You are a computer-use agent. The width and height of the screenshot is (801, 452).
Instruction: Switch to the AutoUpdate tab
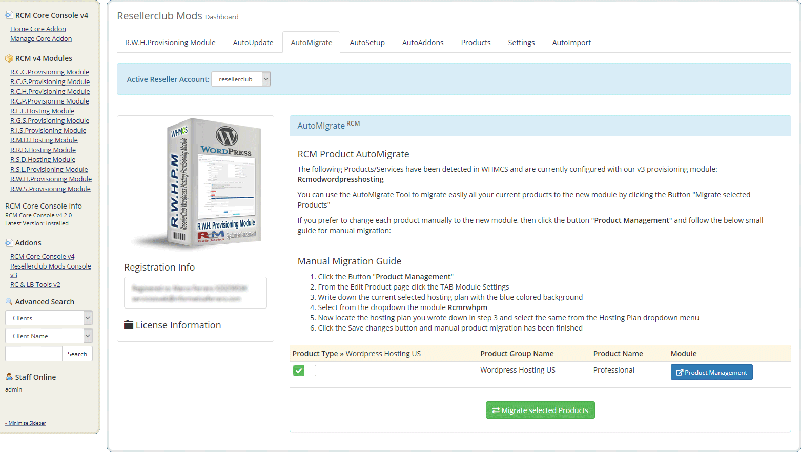click(x=253, y=43)
